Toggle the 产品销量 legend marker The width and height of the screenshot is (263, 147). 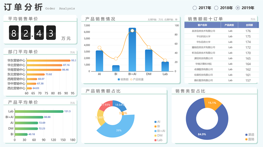[x=131, y=80]
